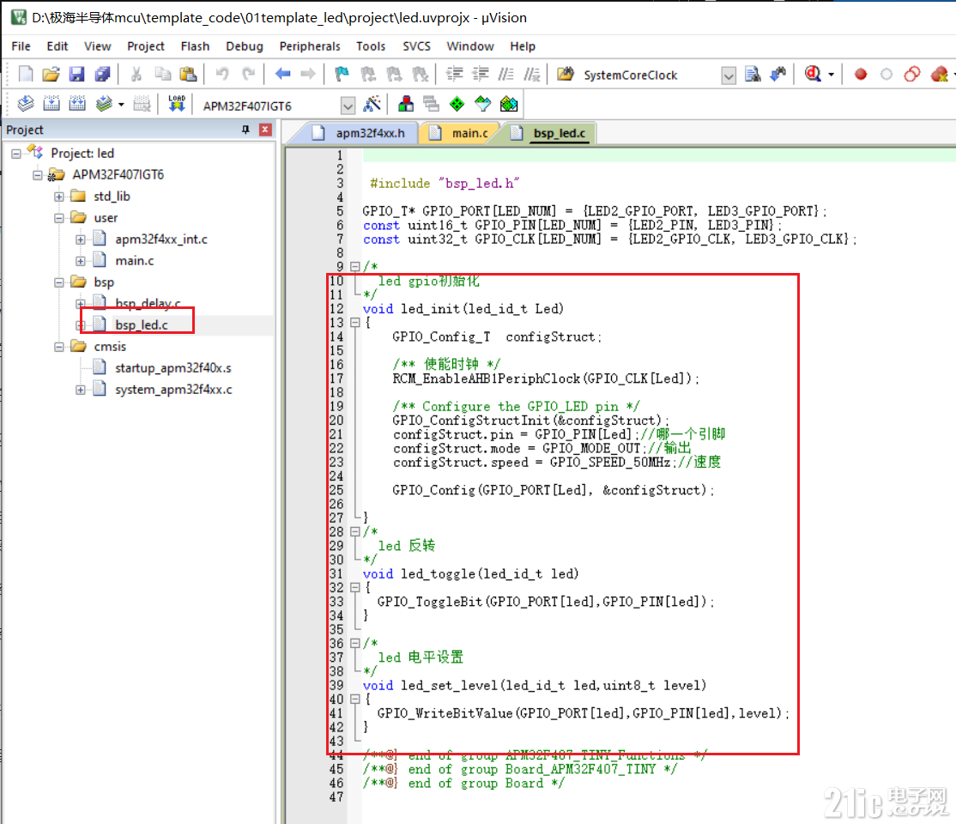Open the APM32F407IGT6 target dropdown
The image size is (956, 824).
[x=348, y=106]
